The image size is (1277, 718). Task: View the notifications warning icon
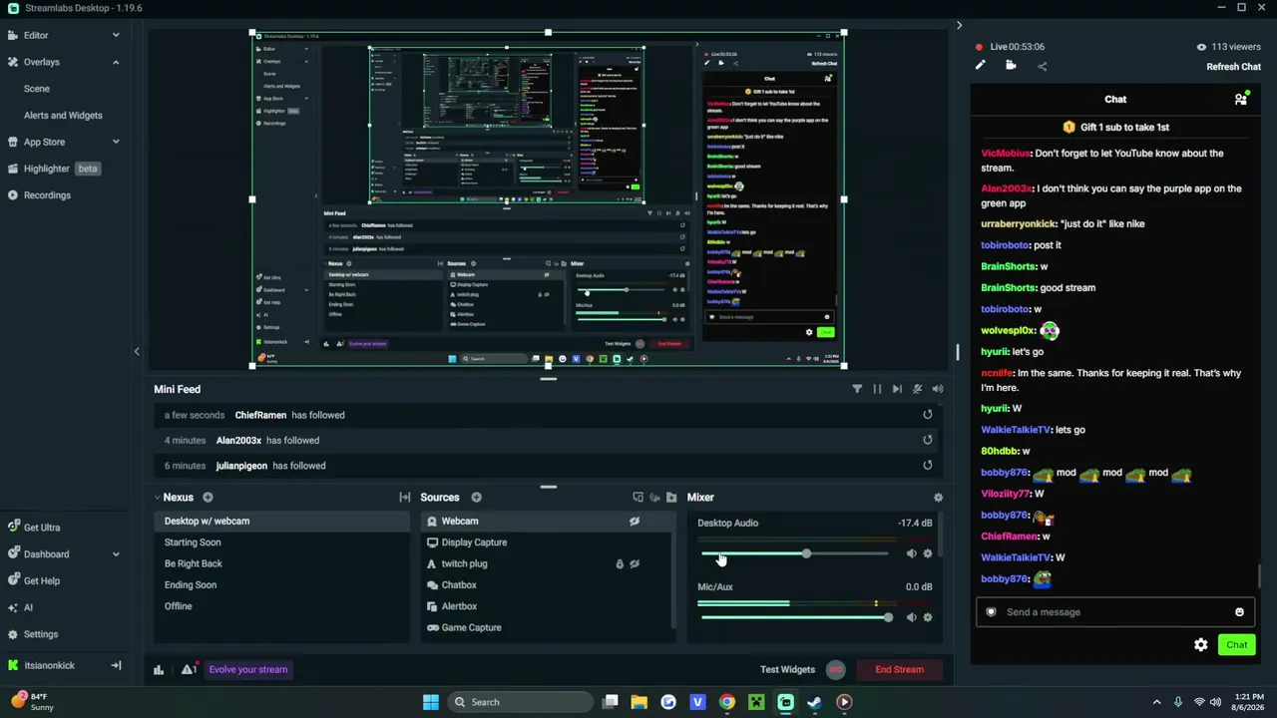pos(189,669)
